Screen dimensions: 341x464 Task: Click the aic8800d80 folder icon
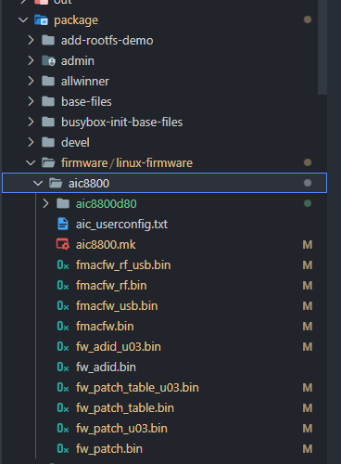pos(63,203)
